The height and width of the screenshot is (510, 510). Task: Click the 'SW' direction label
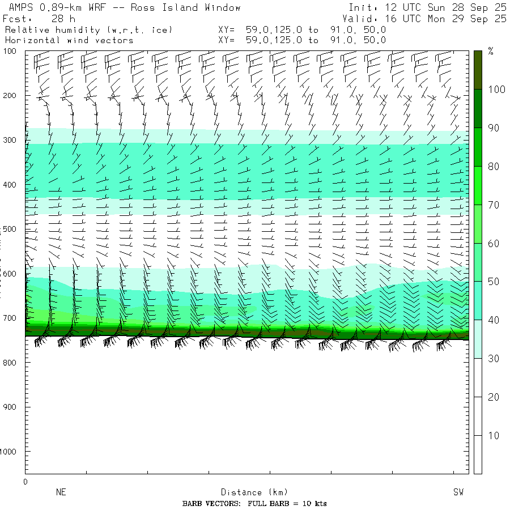(458, 492)
